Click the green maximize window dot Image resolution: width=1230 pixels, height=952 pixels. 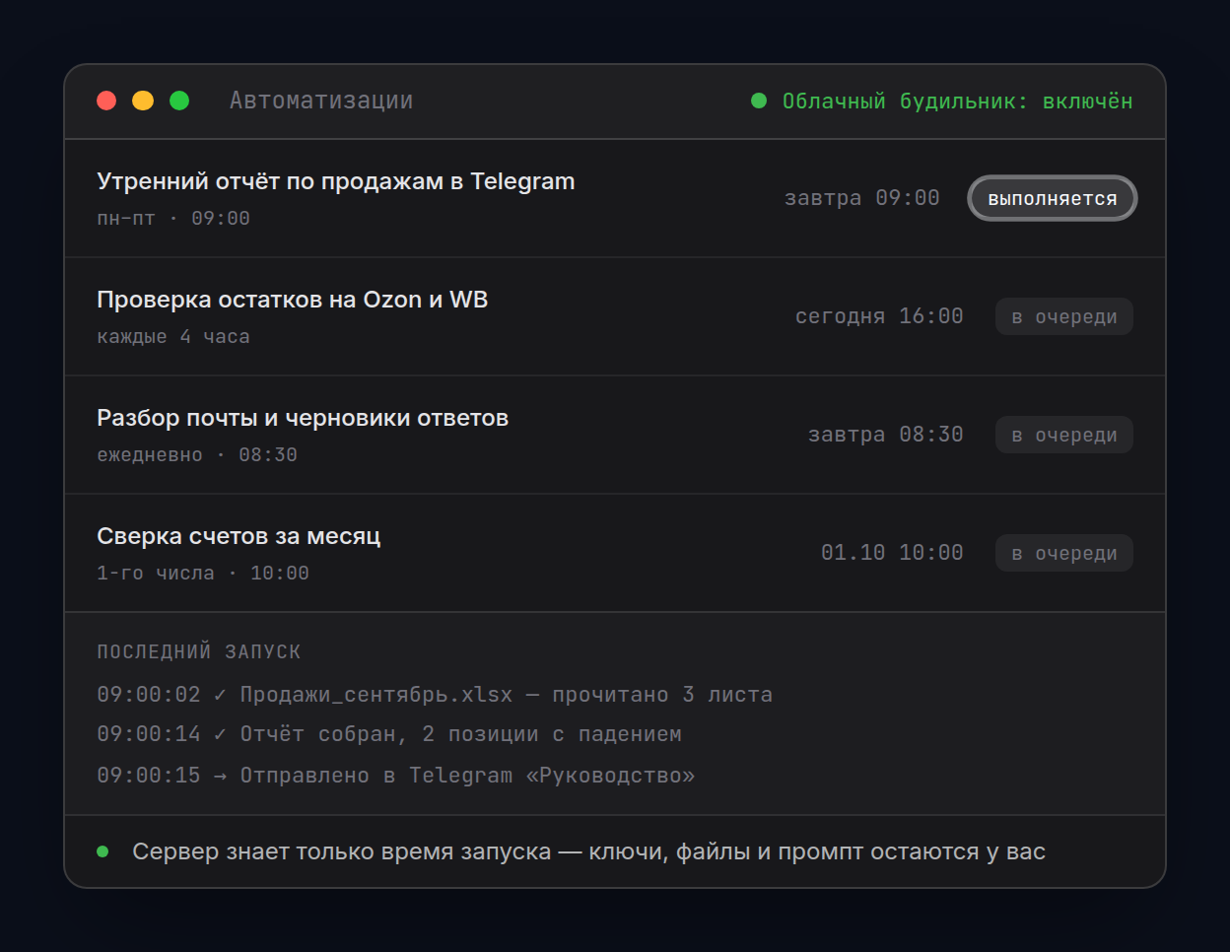point(179,101)
